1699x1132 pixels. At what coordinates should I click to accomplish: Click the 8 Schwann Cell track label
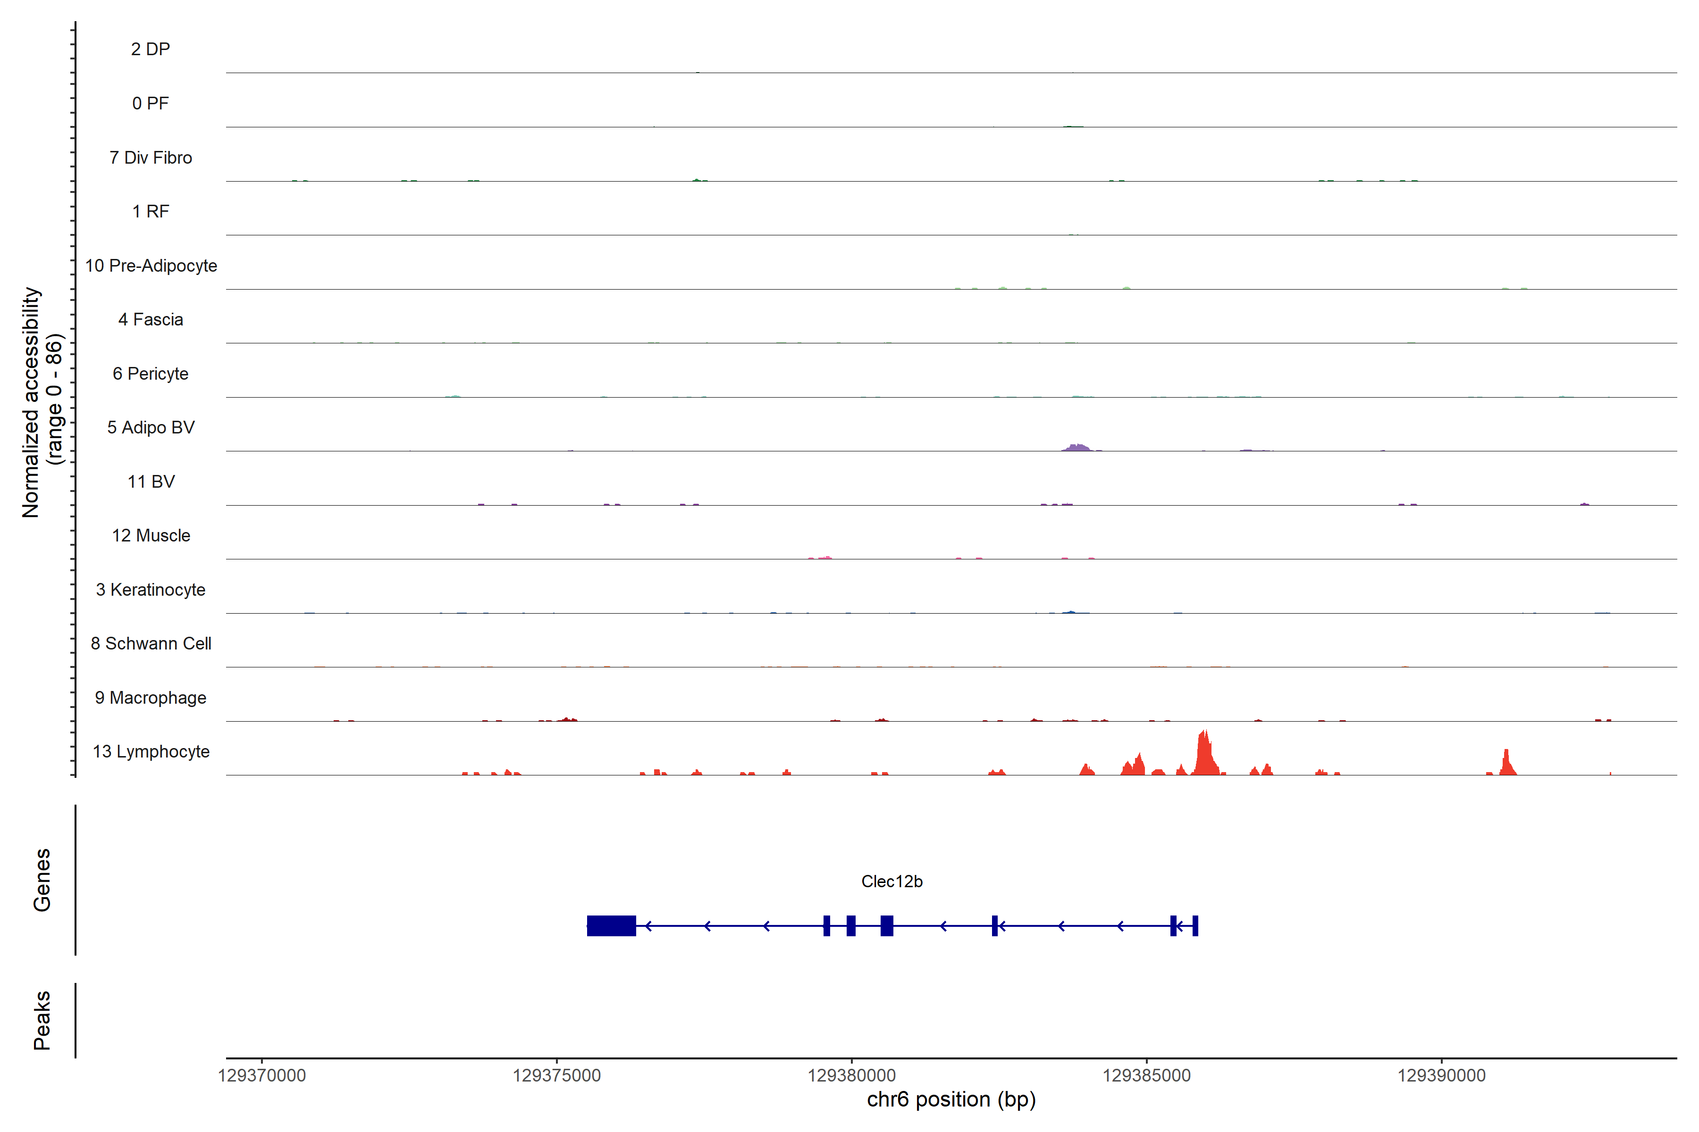click(151, 643)
